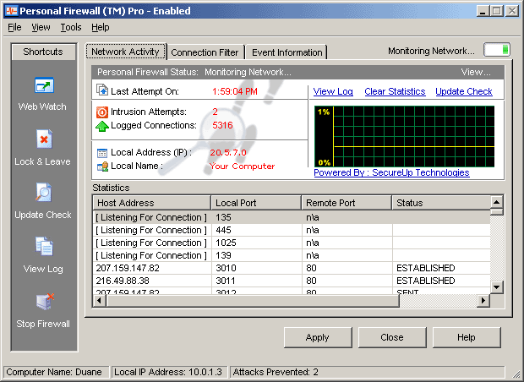Click the Apply button

(318, 337)
